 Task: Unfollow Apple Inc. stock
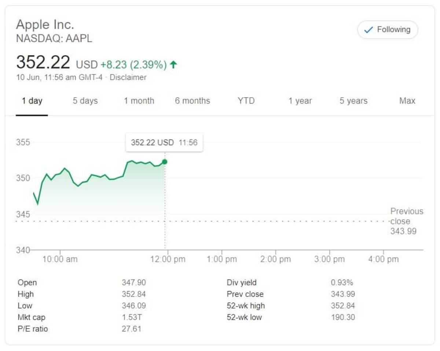(x=387, y=30)
